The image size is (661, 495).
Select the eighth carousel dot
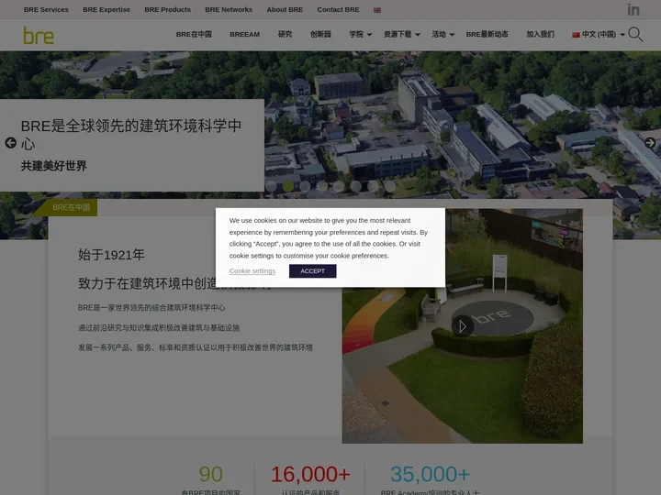390,185
